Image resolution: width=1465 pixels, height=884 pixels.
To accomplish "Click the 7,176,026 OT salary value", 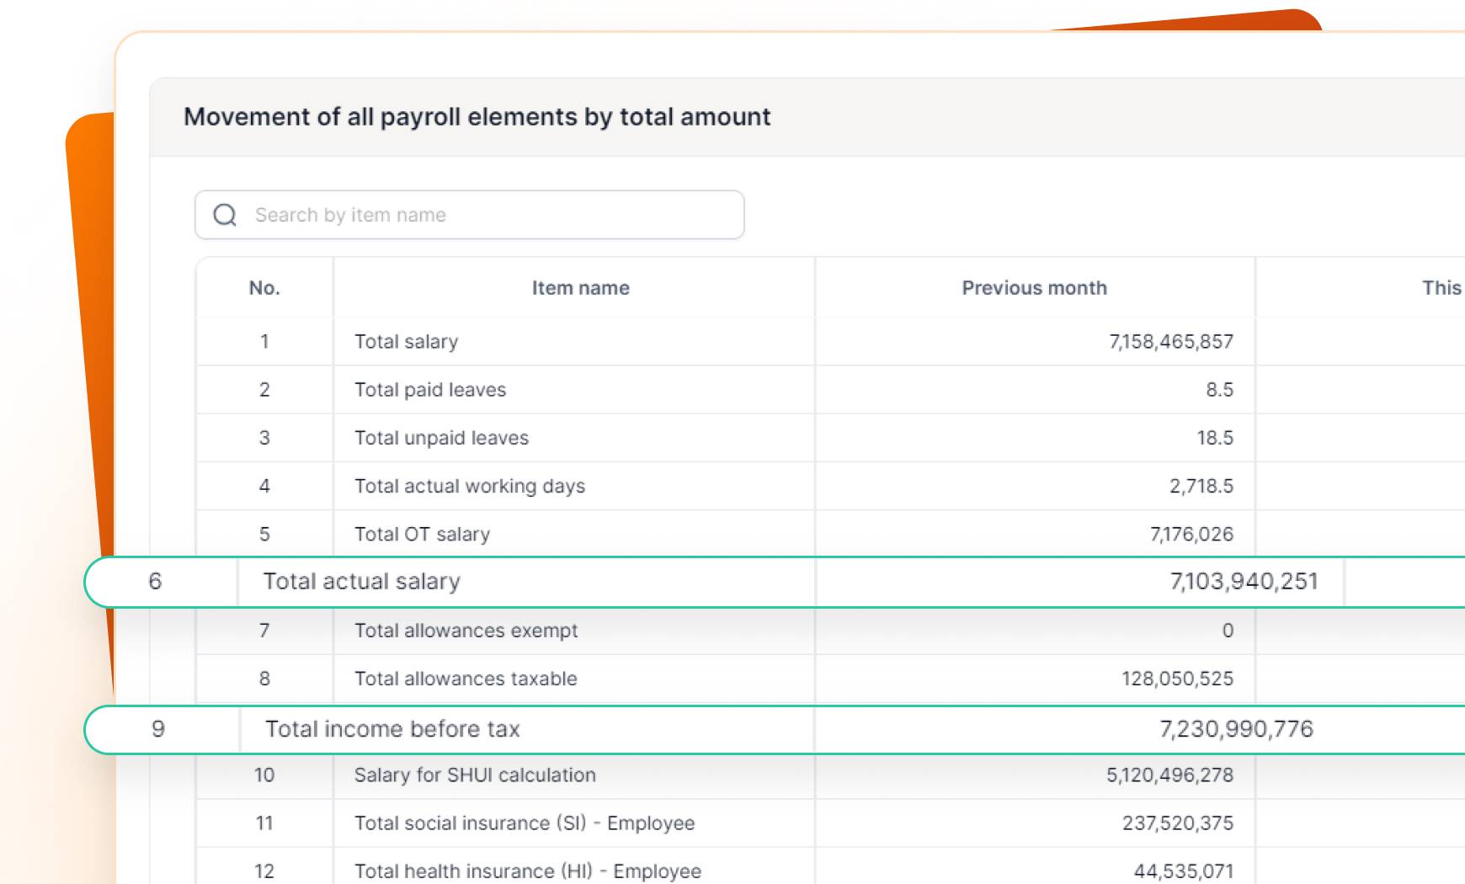I will tap(1191, 534).
